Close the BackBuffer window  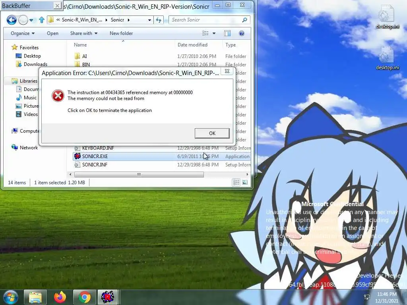57,6
